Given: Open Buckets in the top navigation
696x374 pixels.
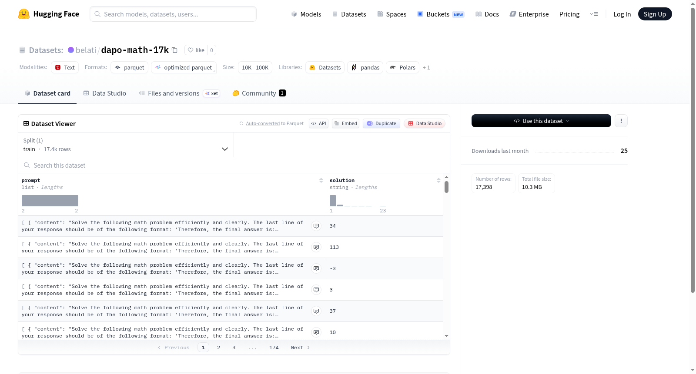Looking at the screenshot, I should click(441, 14).
